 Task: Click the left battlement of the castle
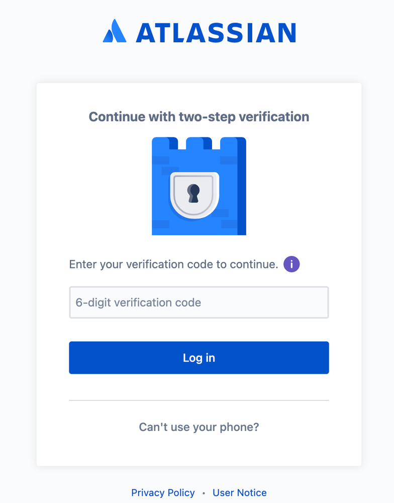pyautogui.click(x=165, y=143)
